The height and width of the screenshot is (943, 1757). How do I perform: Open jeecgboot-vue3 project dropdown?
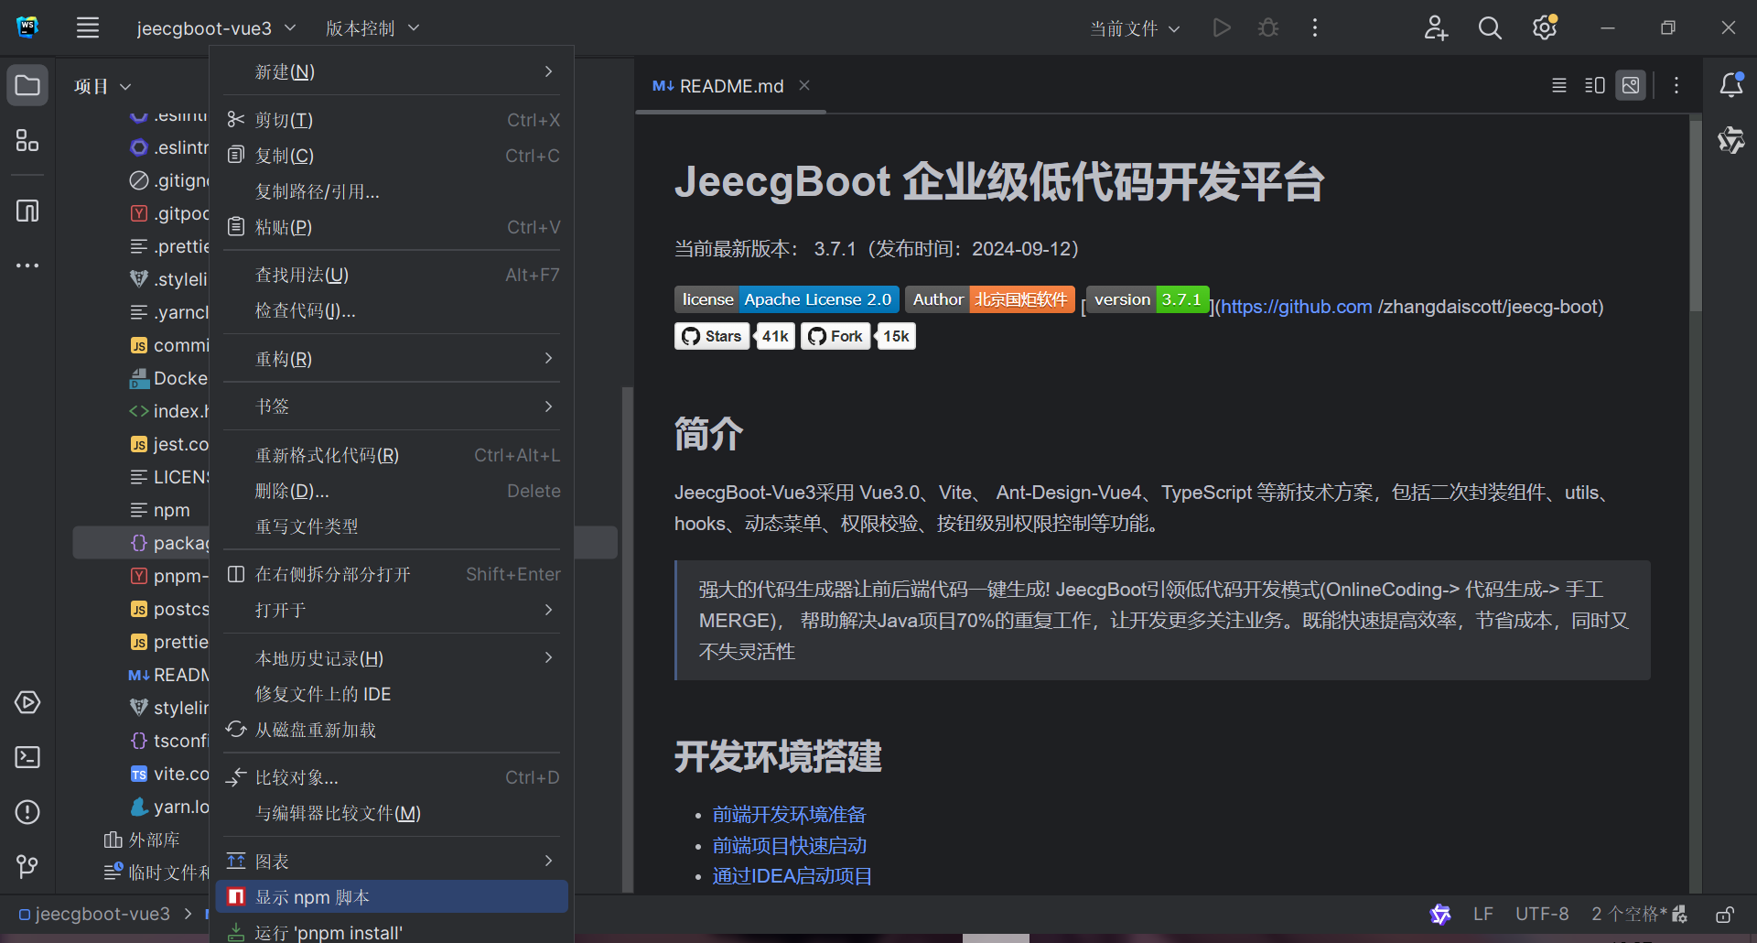tap(216, 28)
